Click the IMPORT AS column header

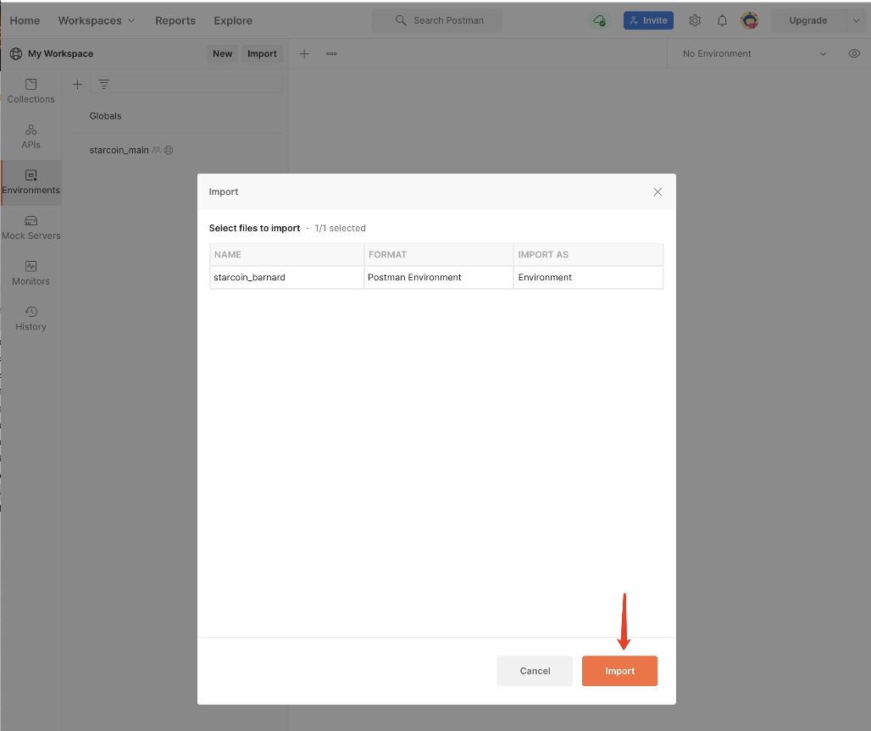(x=588, y=254)
